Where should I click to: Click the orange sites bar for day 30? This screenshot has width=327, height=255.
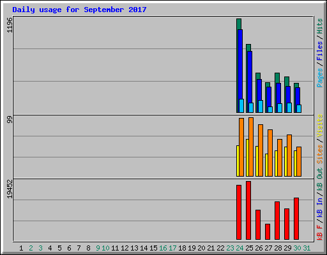299,161
